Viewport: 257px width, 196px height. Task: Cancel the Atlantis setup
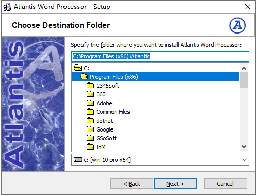coord(226,184)
